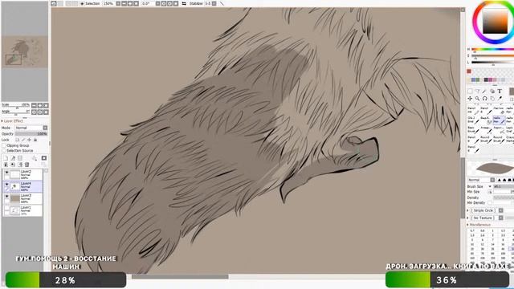
Task: Select the Zoom magnifier tool
Action: (477, 99)
